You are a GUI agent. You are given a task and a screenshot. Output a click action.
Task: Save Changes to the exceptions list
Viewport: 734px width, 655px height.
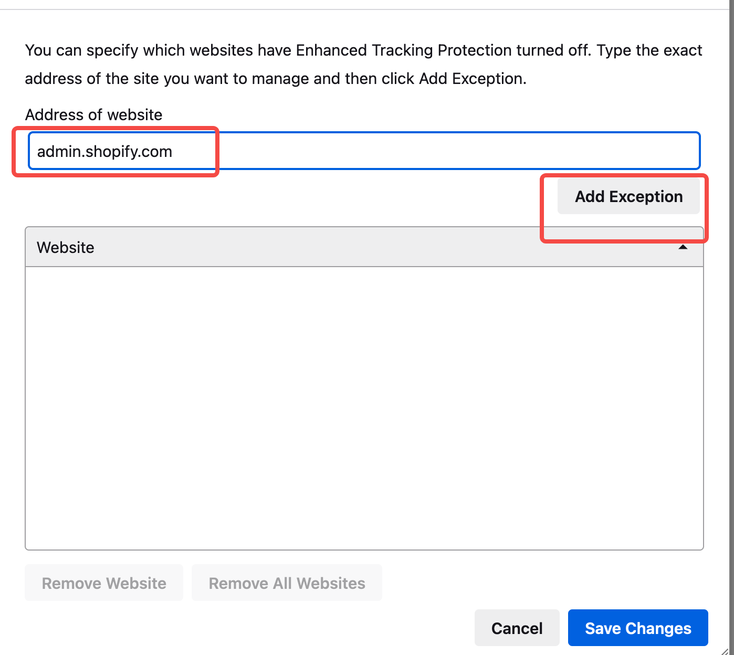tap(637, 628)
